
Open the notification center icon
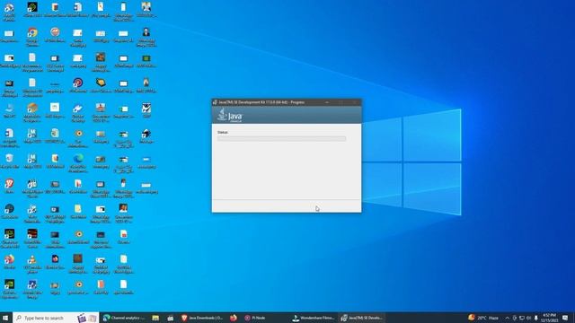pyautogui.click(x=566, y=318)
